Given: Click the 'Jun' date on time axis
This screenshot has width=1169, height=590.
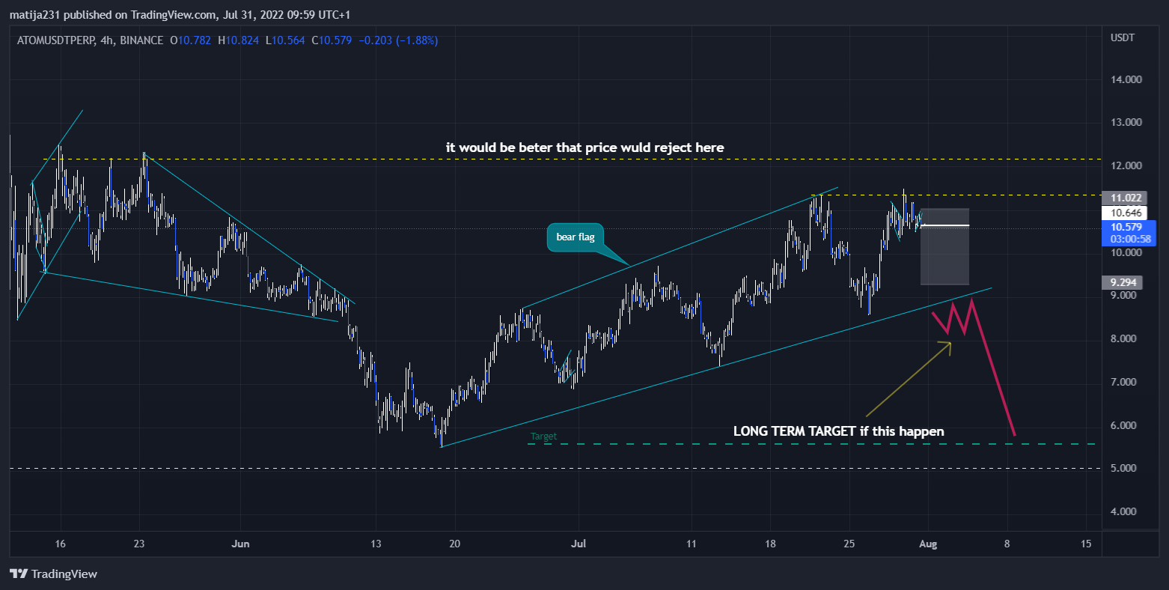Looking at the screenshot, I should tap(240, 544).
